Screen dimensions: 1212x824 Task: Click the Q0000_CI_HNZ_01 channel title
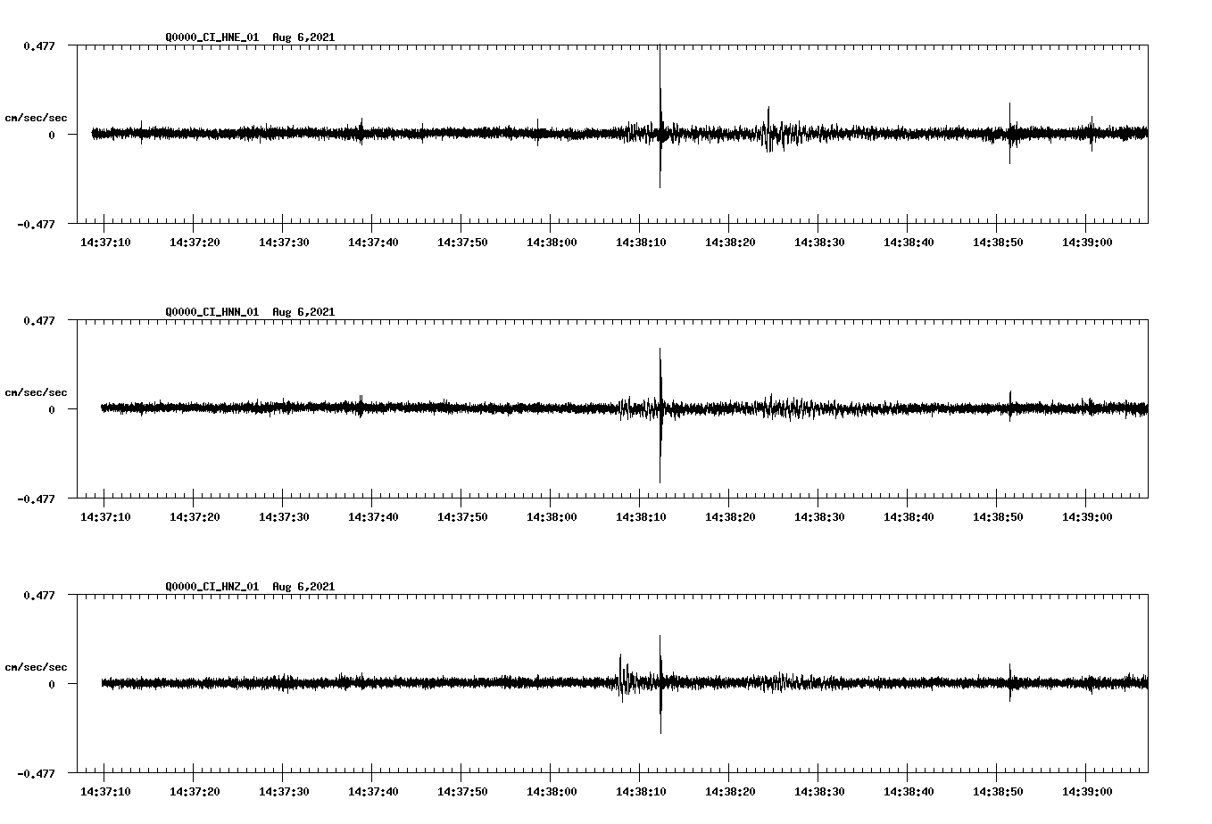[x=212, y=587]
